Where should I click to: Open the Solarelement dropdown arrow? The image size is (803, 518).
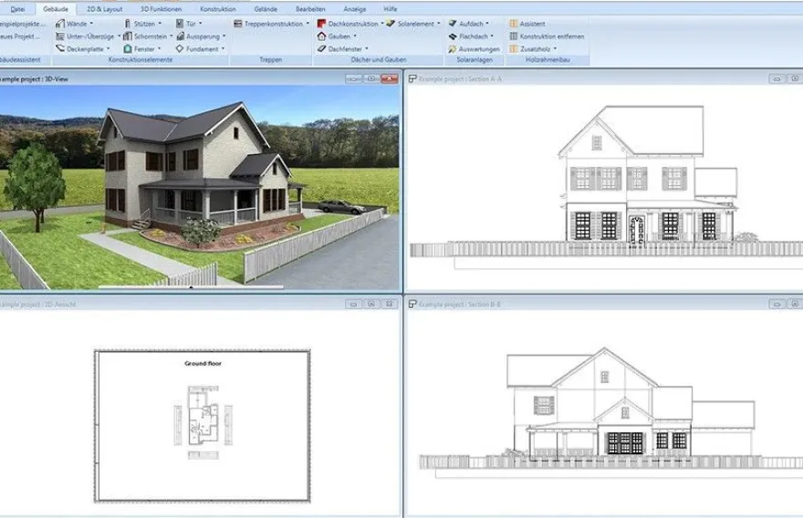(x=439, y=24)
